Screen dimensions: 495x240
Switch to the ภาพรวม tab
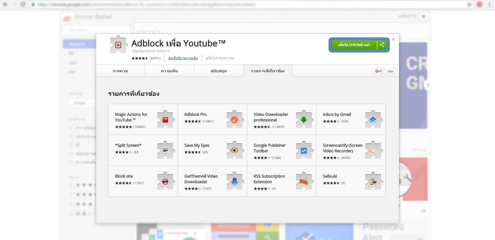click(x=120, y=71)
